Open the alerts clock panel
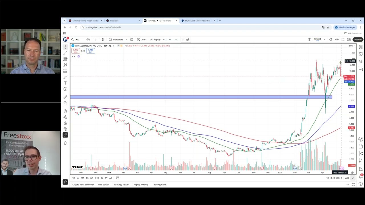Image resolution: width=365 pixels, height=205 pixels. (x=361, y=54)
